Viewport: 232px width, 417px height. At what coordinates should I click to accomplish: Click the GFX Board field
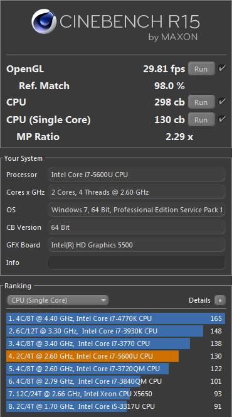point(137,245)
